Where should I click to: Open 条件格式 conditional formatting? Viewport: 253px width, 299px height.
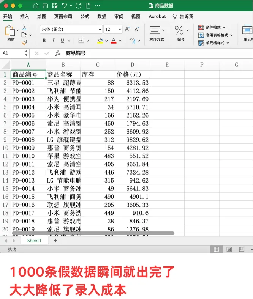[x=212, y=27]
